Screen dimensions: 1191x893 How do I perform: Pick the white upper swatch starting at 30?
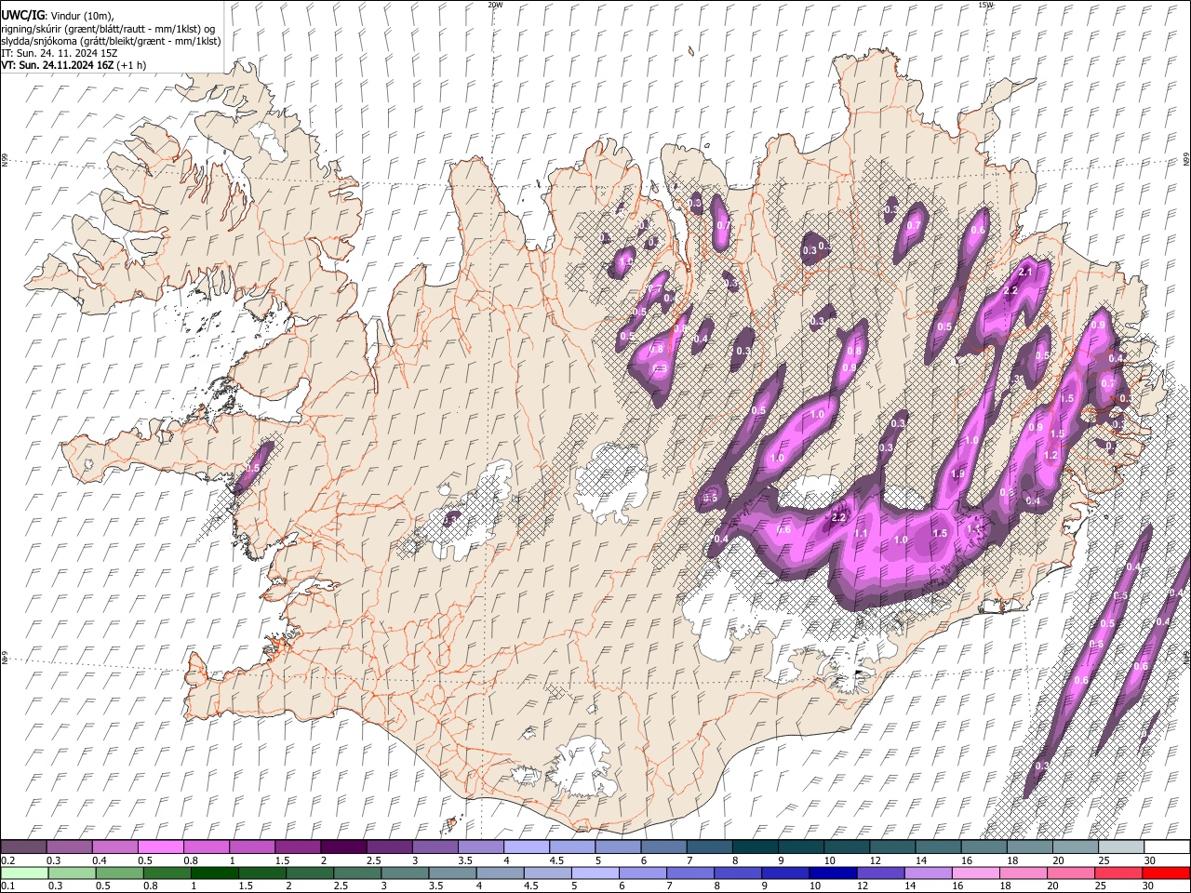click(1167, 846)
